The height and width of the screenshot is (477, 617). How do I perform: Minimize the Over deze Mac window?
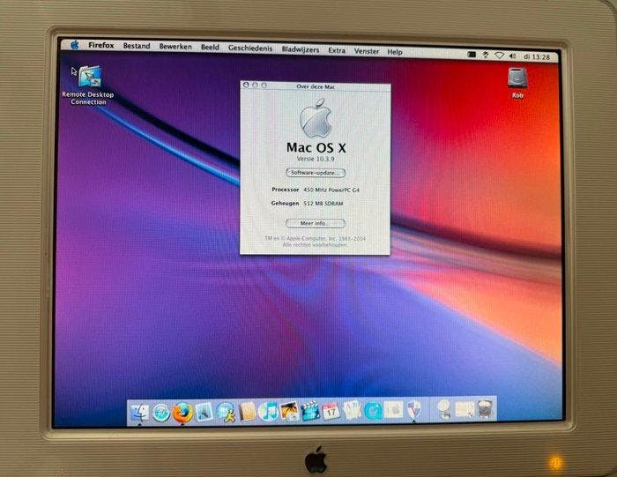[255, 85]
